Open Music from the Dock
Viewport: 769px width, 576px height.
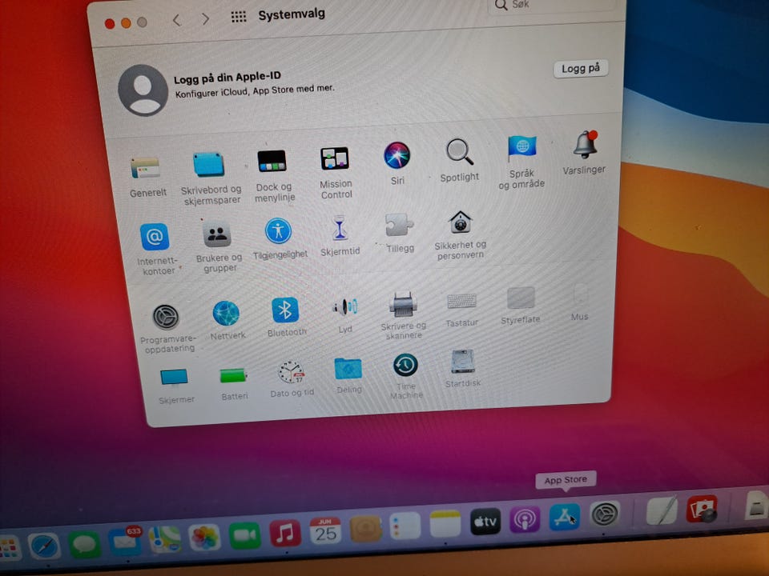(x=285, y=534)
